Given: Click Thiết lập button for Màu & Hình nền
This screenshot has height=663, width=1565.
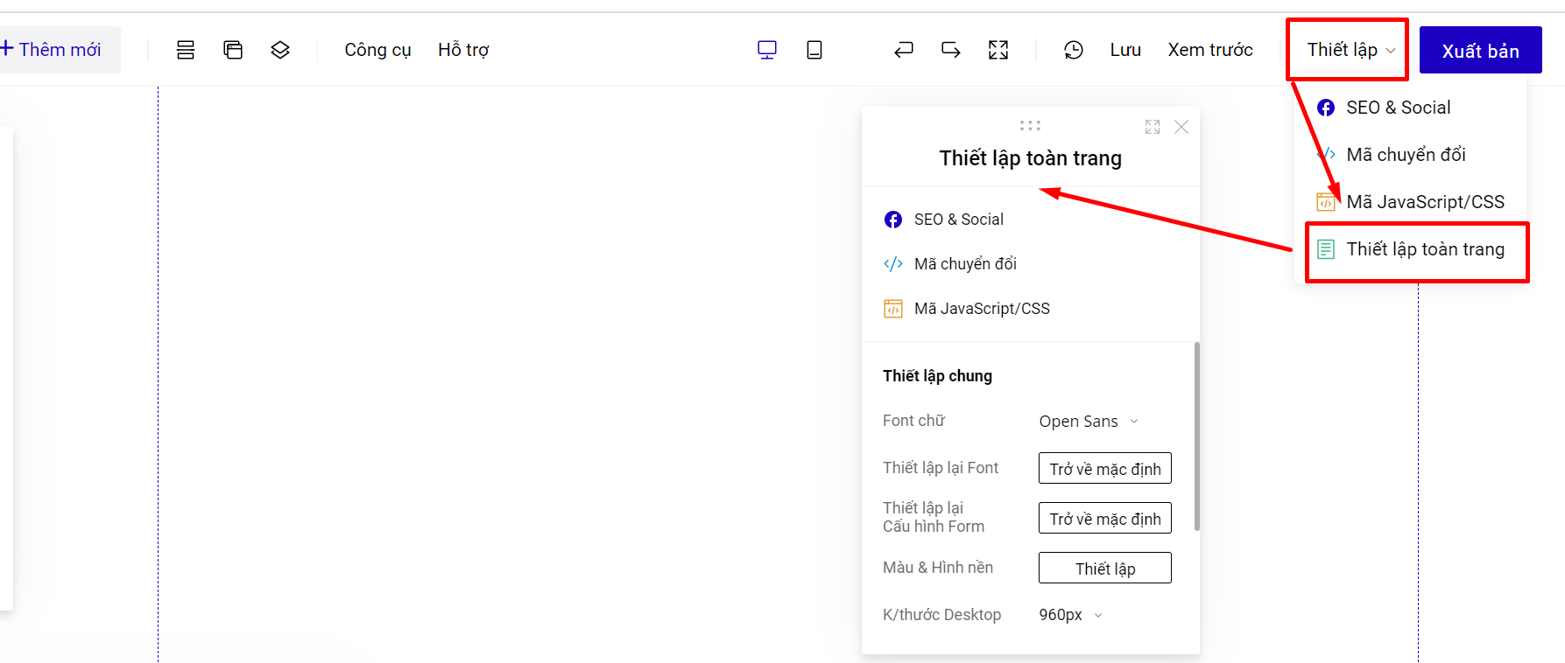Looking at the screenshot, I should [x=1105, y=569].
